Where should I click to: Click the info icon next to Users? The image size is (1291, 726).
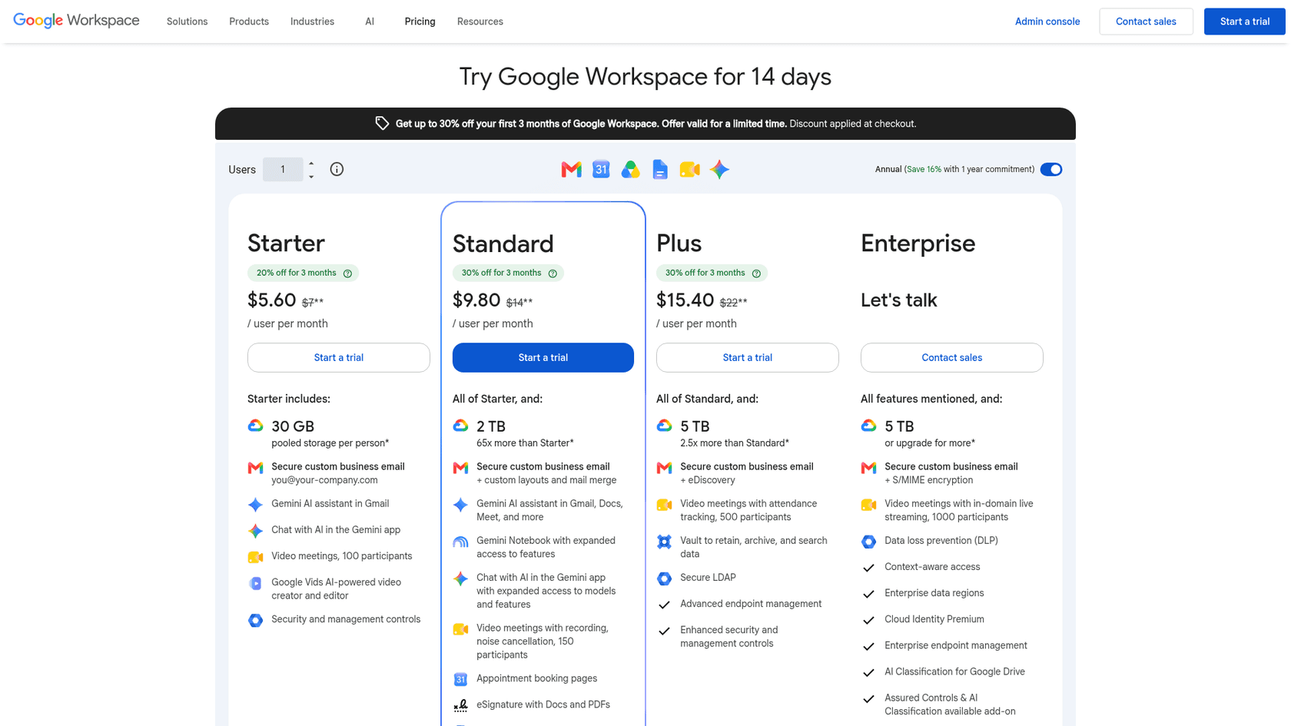337,169
